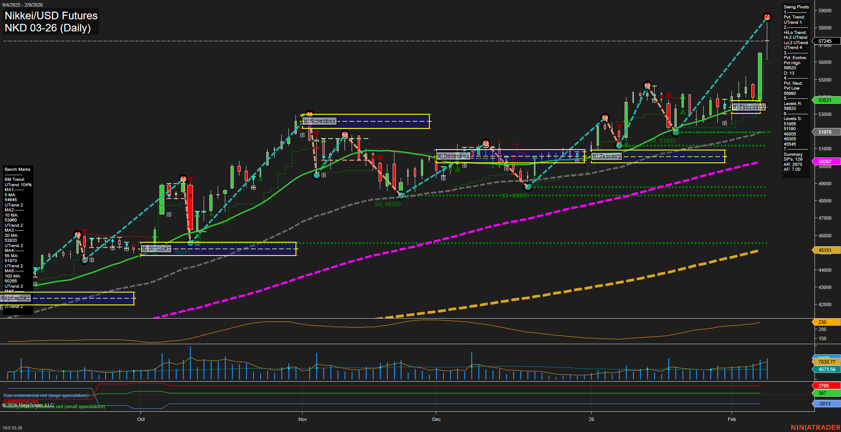Toggle the Non-commercial net (large speculators) line
This screenshot has width=841, height=432.
point(45,395)
